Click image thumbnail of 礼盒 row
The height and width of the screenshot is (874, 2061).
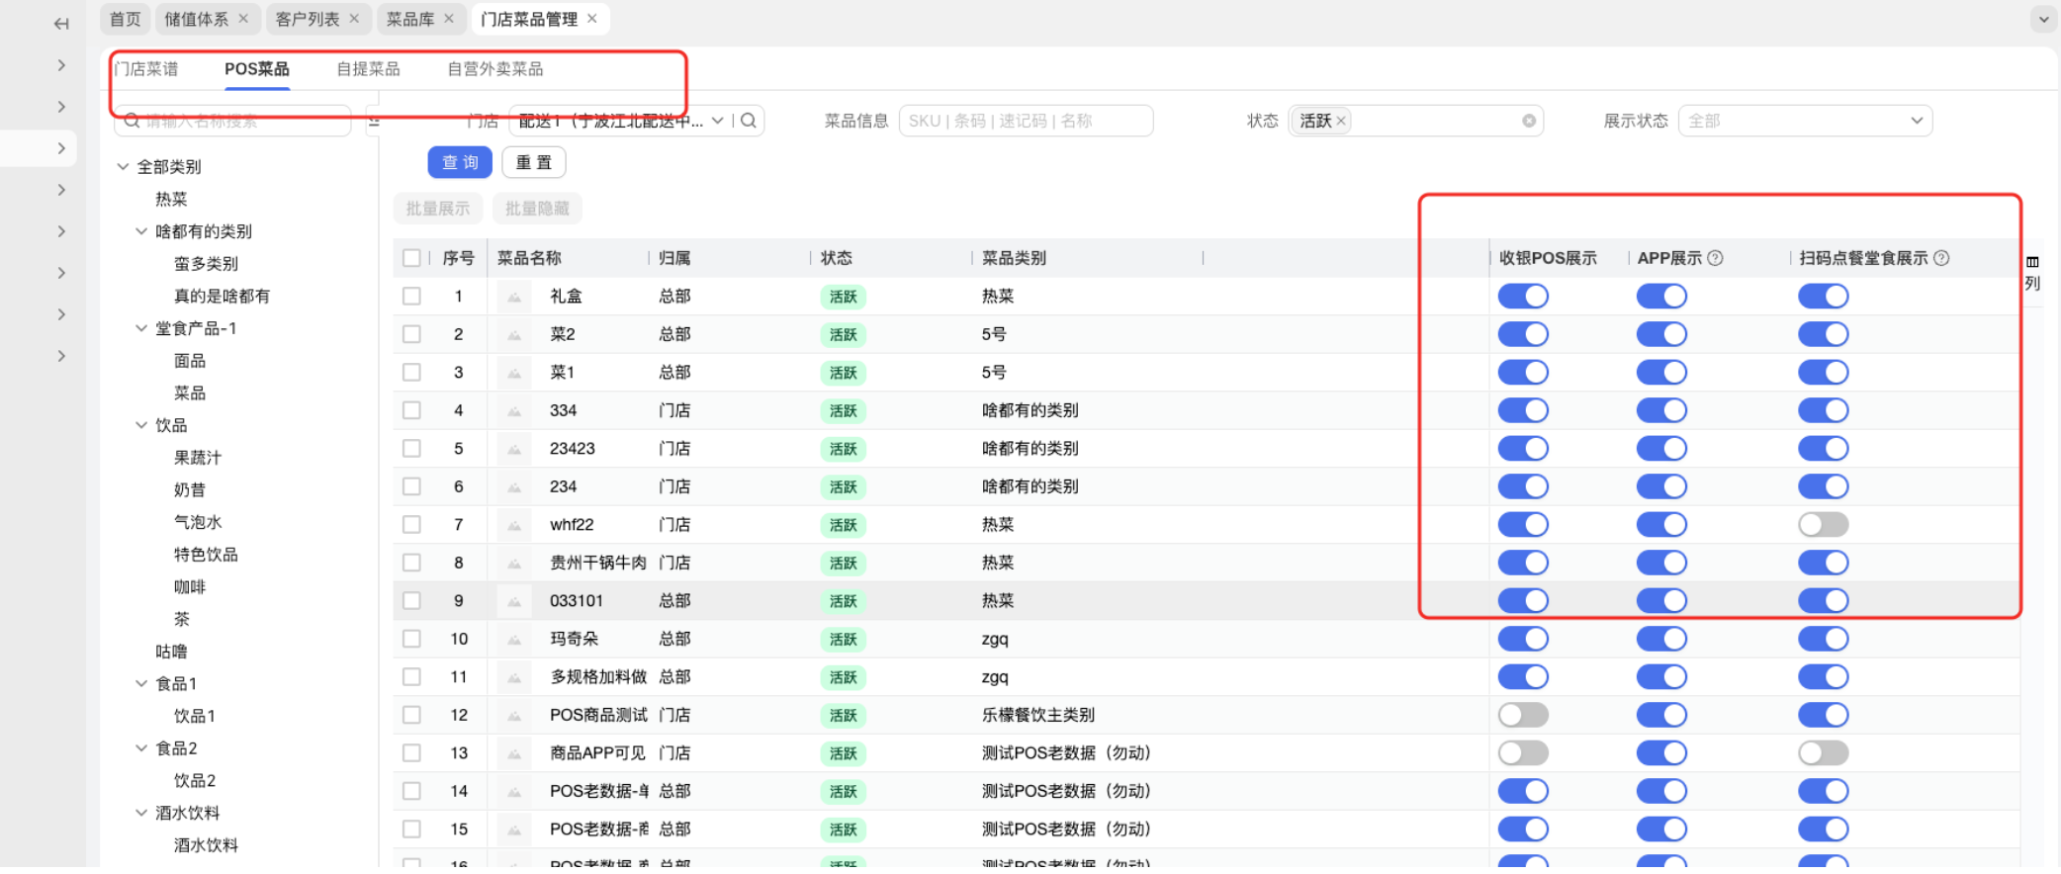pos(514,297)
